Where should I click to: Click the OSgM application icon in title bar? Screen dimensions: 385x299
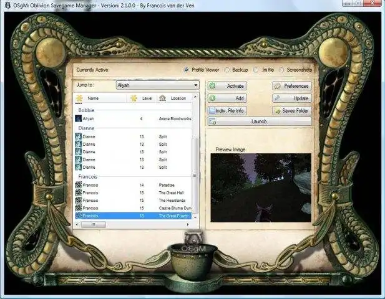[x=7, y=6]
